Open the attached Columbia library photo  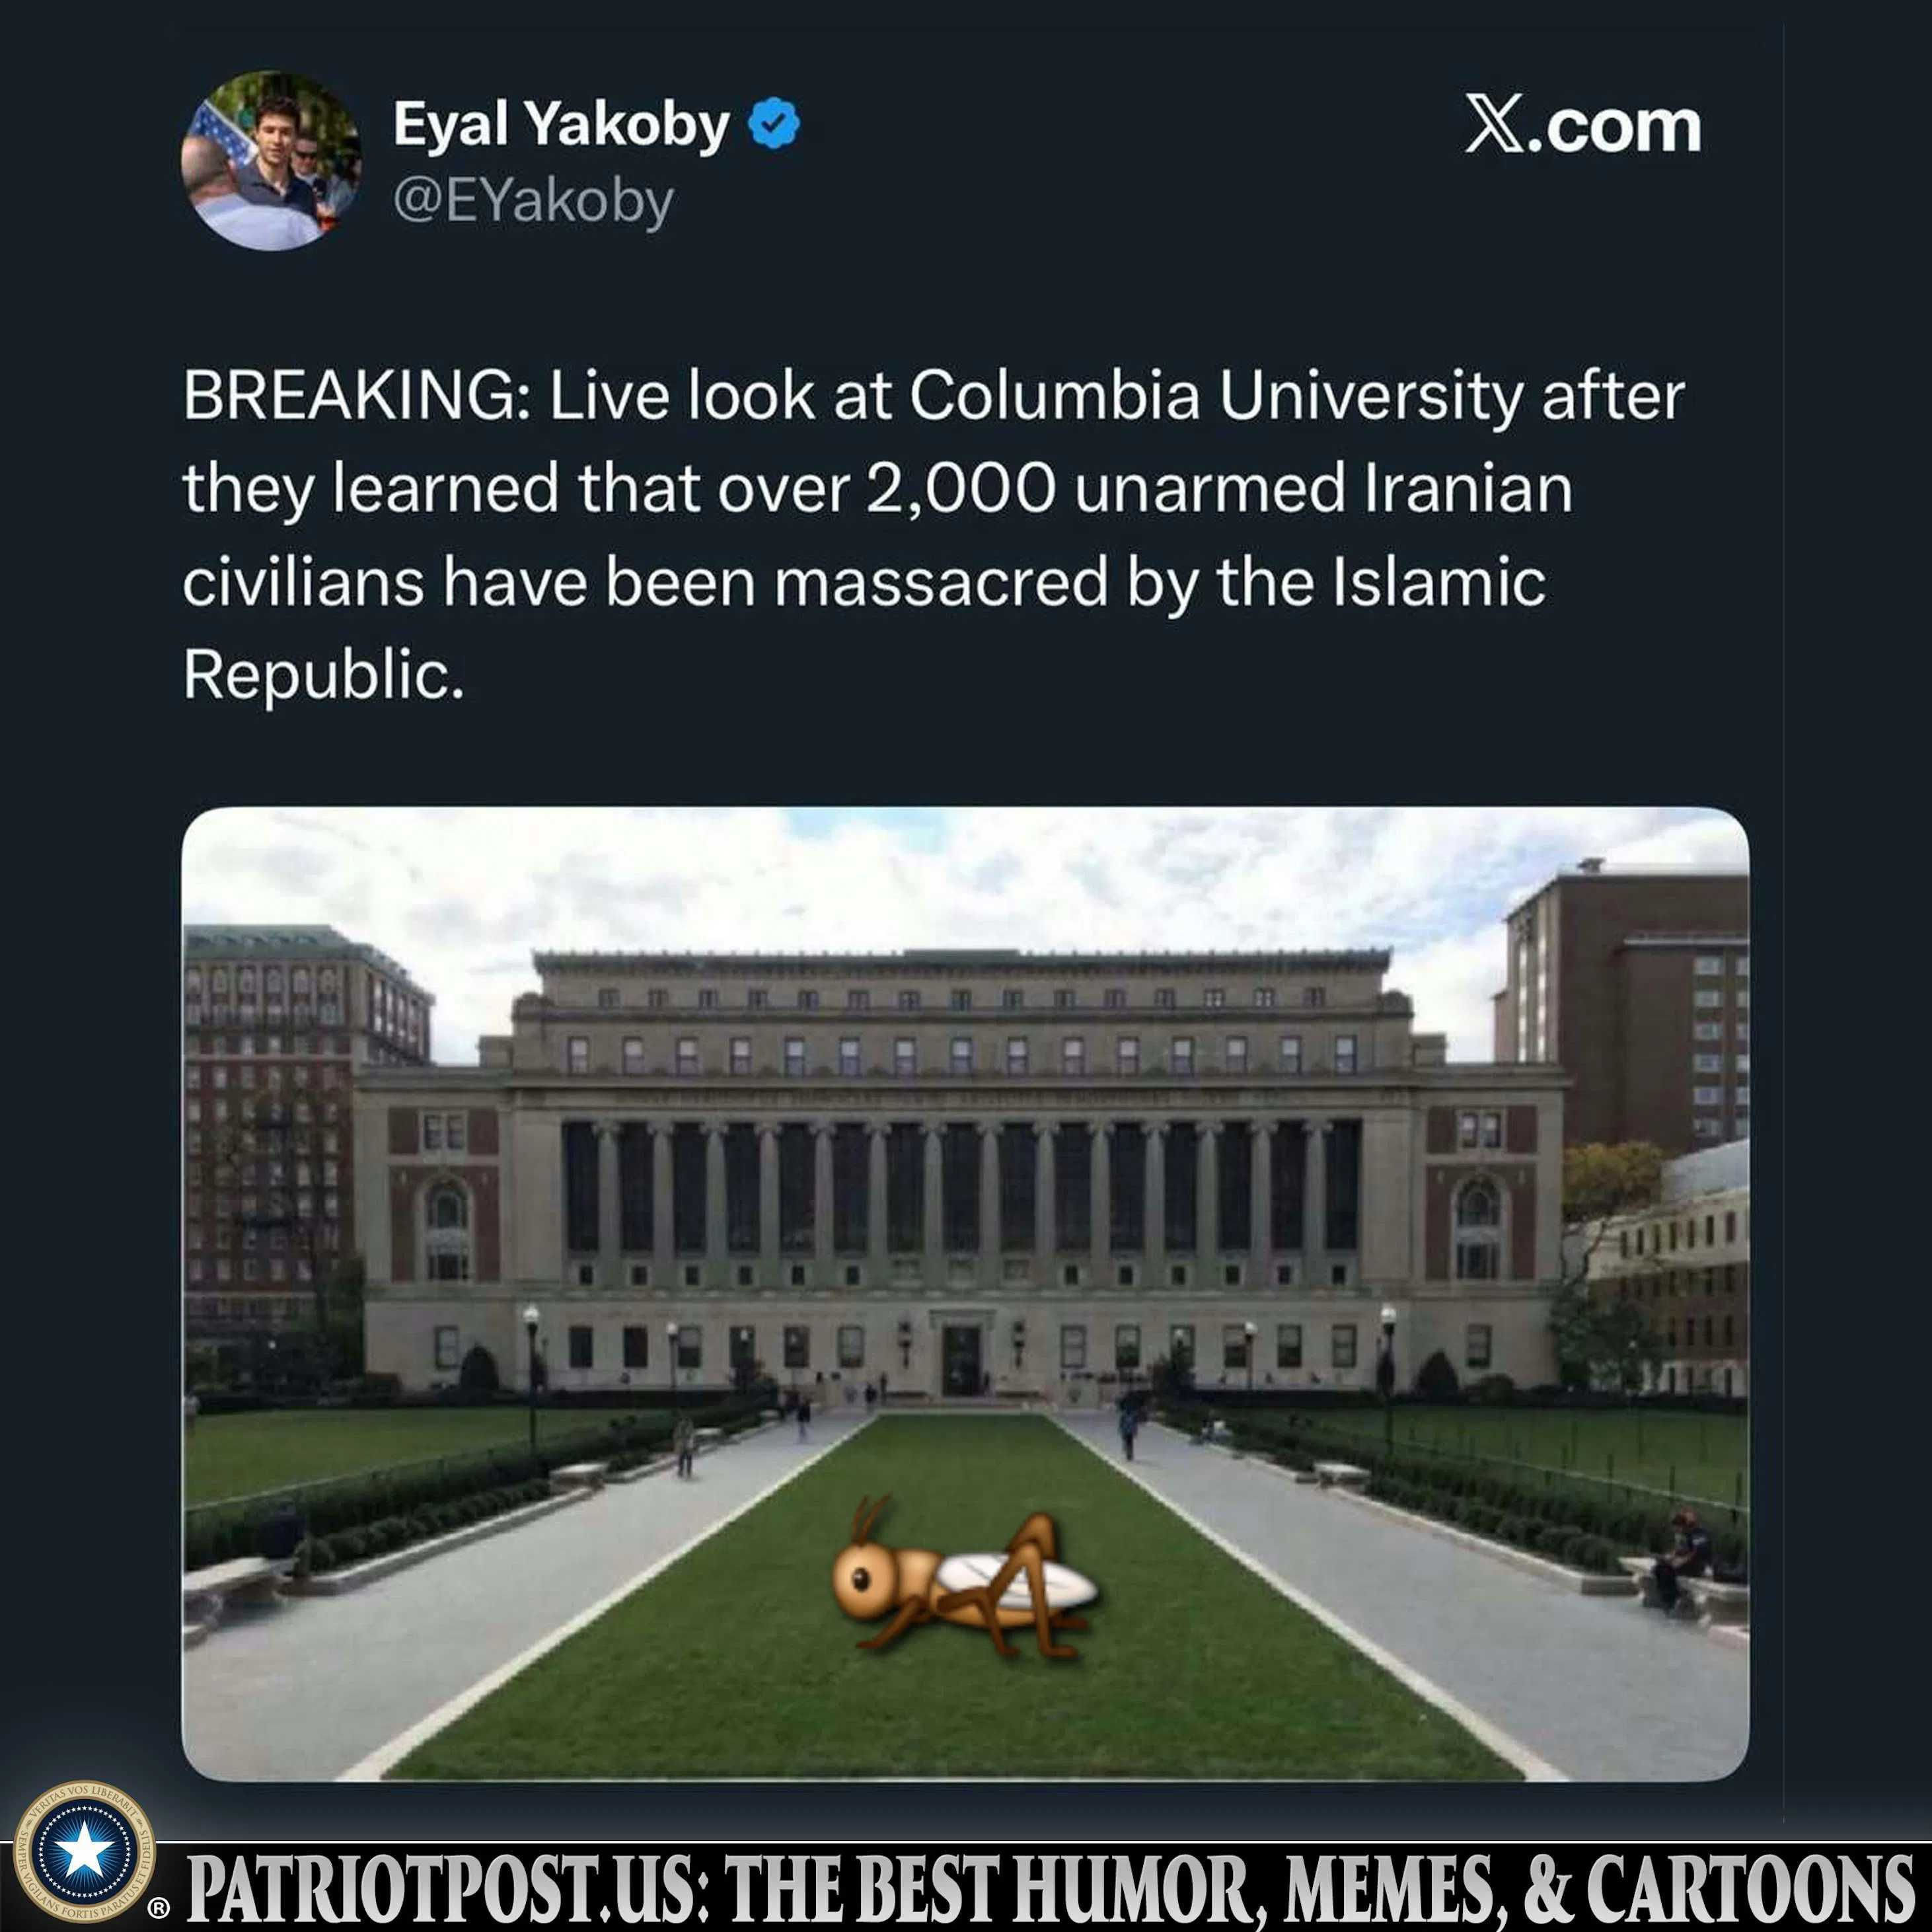[x=965, y=1294]
